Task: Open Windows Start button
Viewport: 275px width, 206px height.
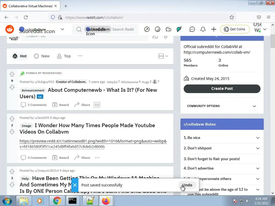Action: coord(7,201)
